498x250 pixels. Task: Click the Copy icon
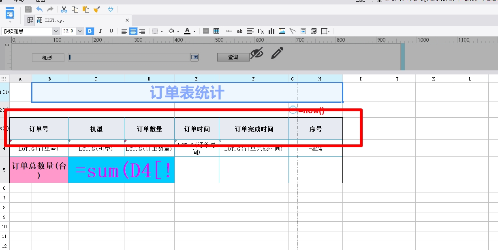point(75,9)
